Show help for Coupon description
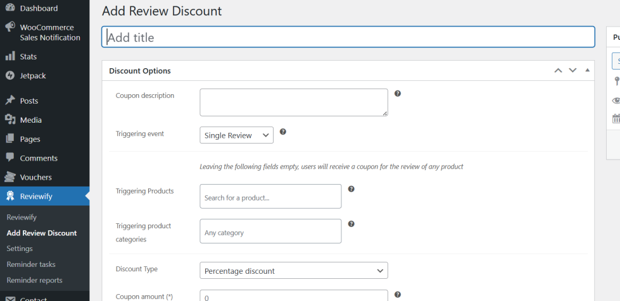The height and width of the screenshot is (301, 620). [398, 94]
